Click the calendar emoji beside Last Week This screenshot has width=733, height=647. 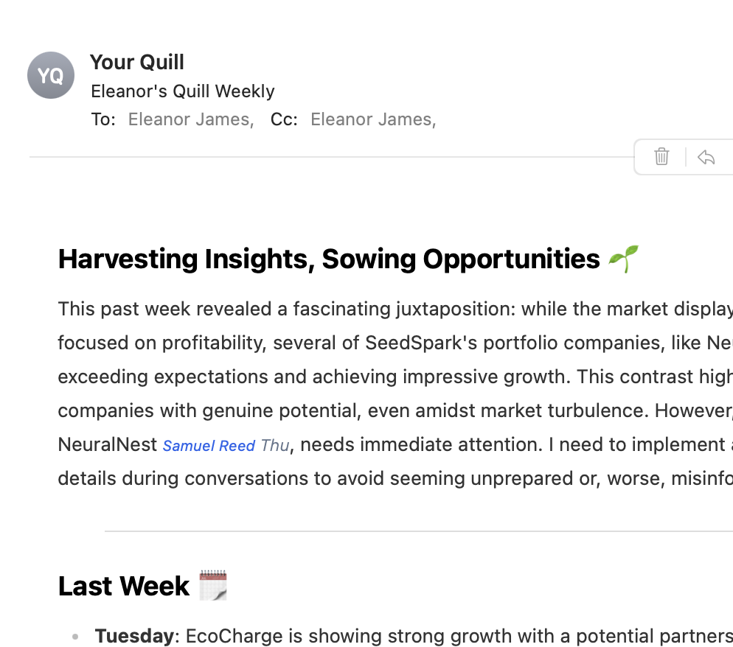click(x=212, y=586)
